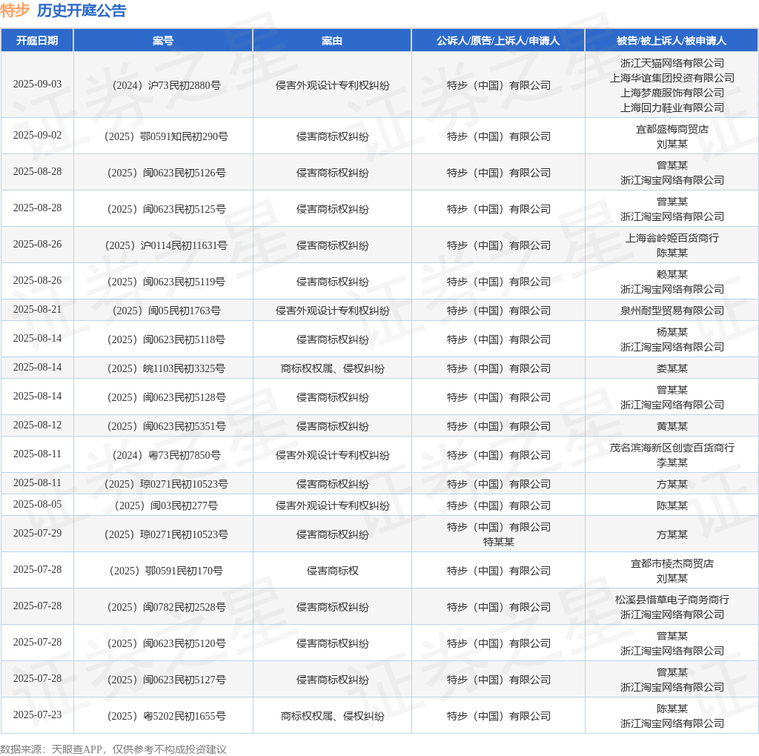Click case cause 侵害商标权 in 2025-07-28 row
This screenshot has width=759, height=756.
tap(333, 571)
